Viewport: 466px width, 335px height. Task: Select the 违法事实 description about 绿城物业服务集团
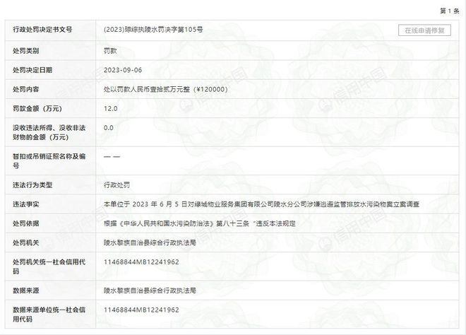[261, 204]
